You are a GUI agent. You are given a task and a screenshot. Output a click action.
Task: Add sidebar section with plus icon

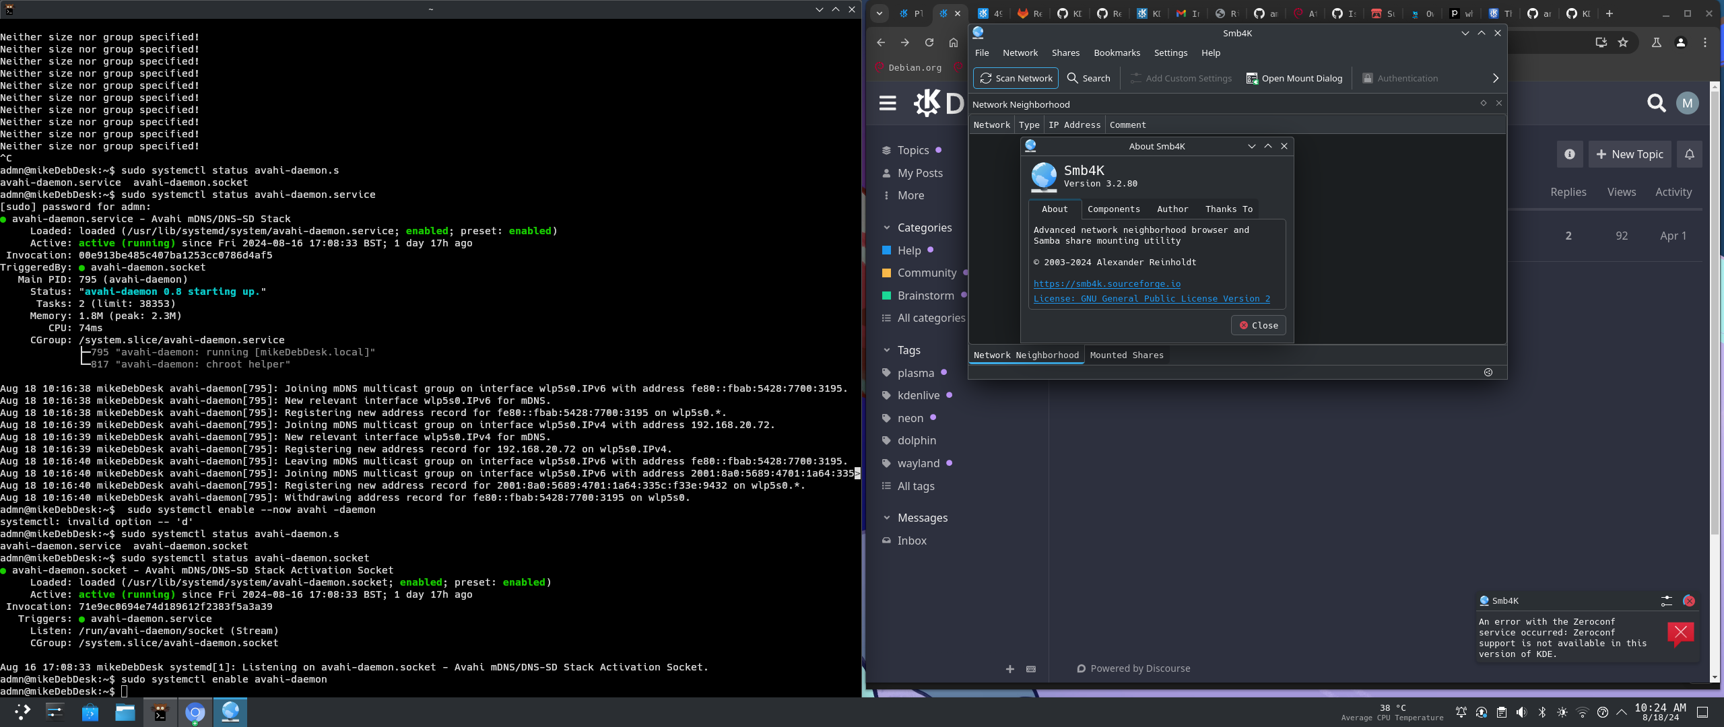coord(1009,668)
